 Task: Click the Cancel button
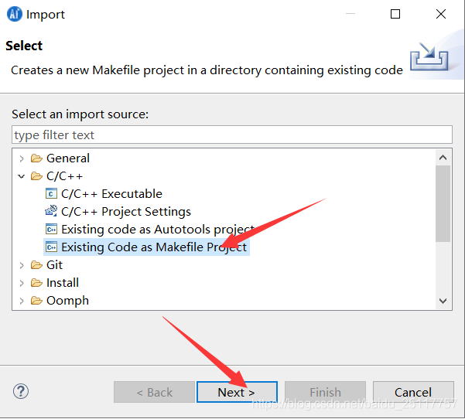413,392
